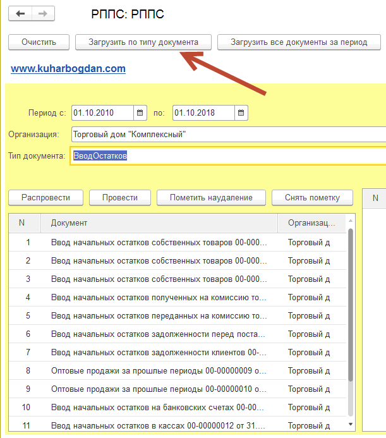386x438 pixels.
Task: Click the Организация input field
Action: (x=227, y=134)
